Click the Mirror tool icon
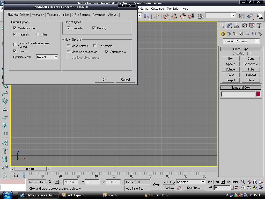Viewport: 265px width, 199px height. 242,16
